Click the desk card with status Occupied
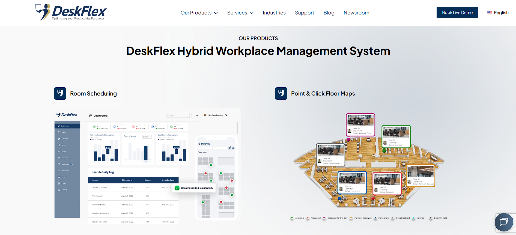 coord(387,183)
